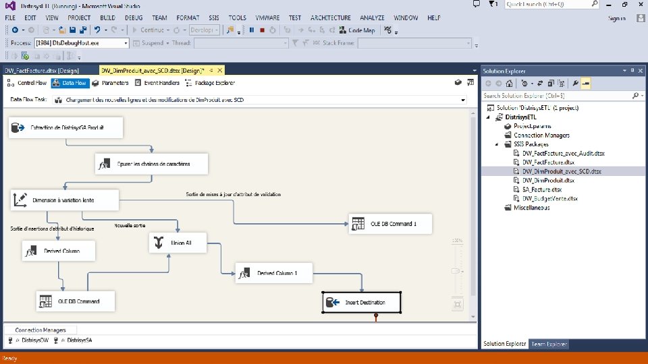Select DW_FactFacture_avec_Audit.dtsx package
The image size is (648, 364).
pos(563,153)
